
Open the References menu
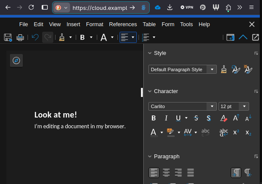tap(123, 24)
